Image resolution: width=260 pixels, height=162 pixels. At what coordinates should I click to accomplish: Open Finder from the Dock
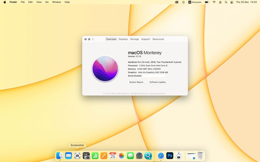60,156
